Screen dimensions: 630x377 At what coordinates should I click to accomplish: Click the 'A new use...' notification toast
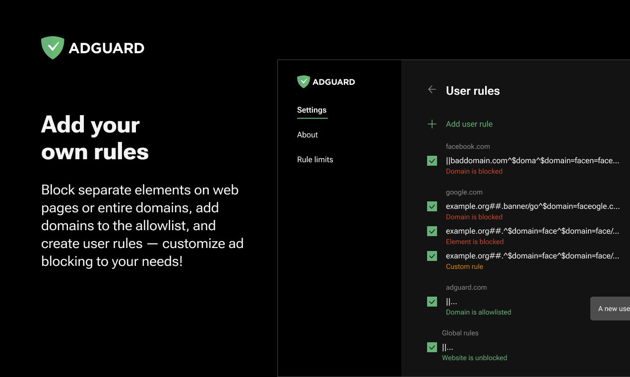610,309
